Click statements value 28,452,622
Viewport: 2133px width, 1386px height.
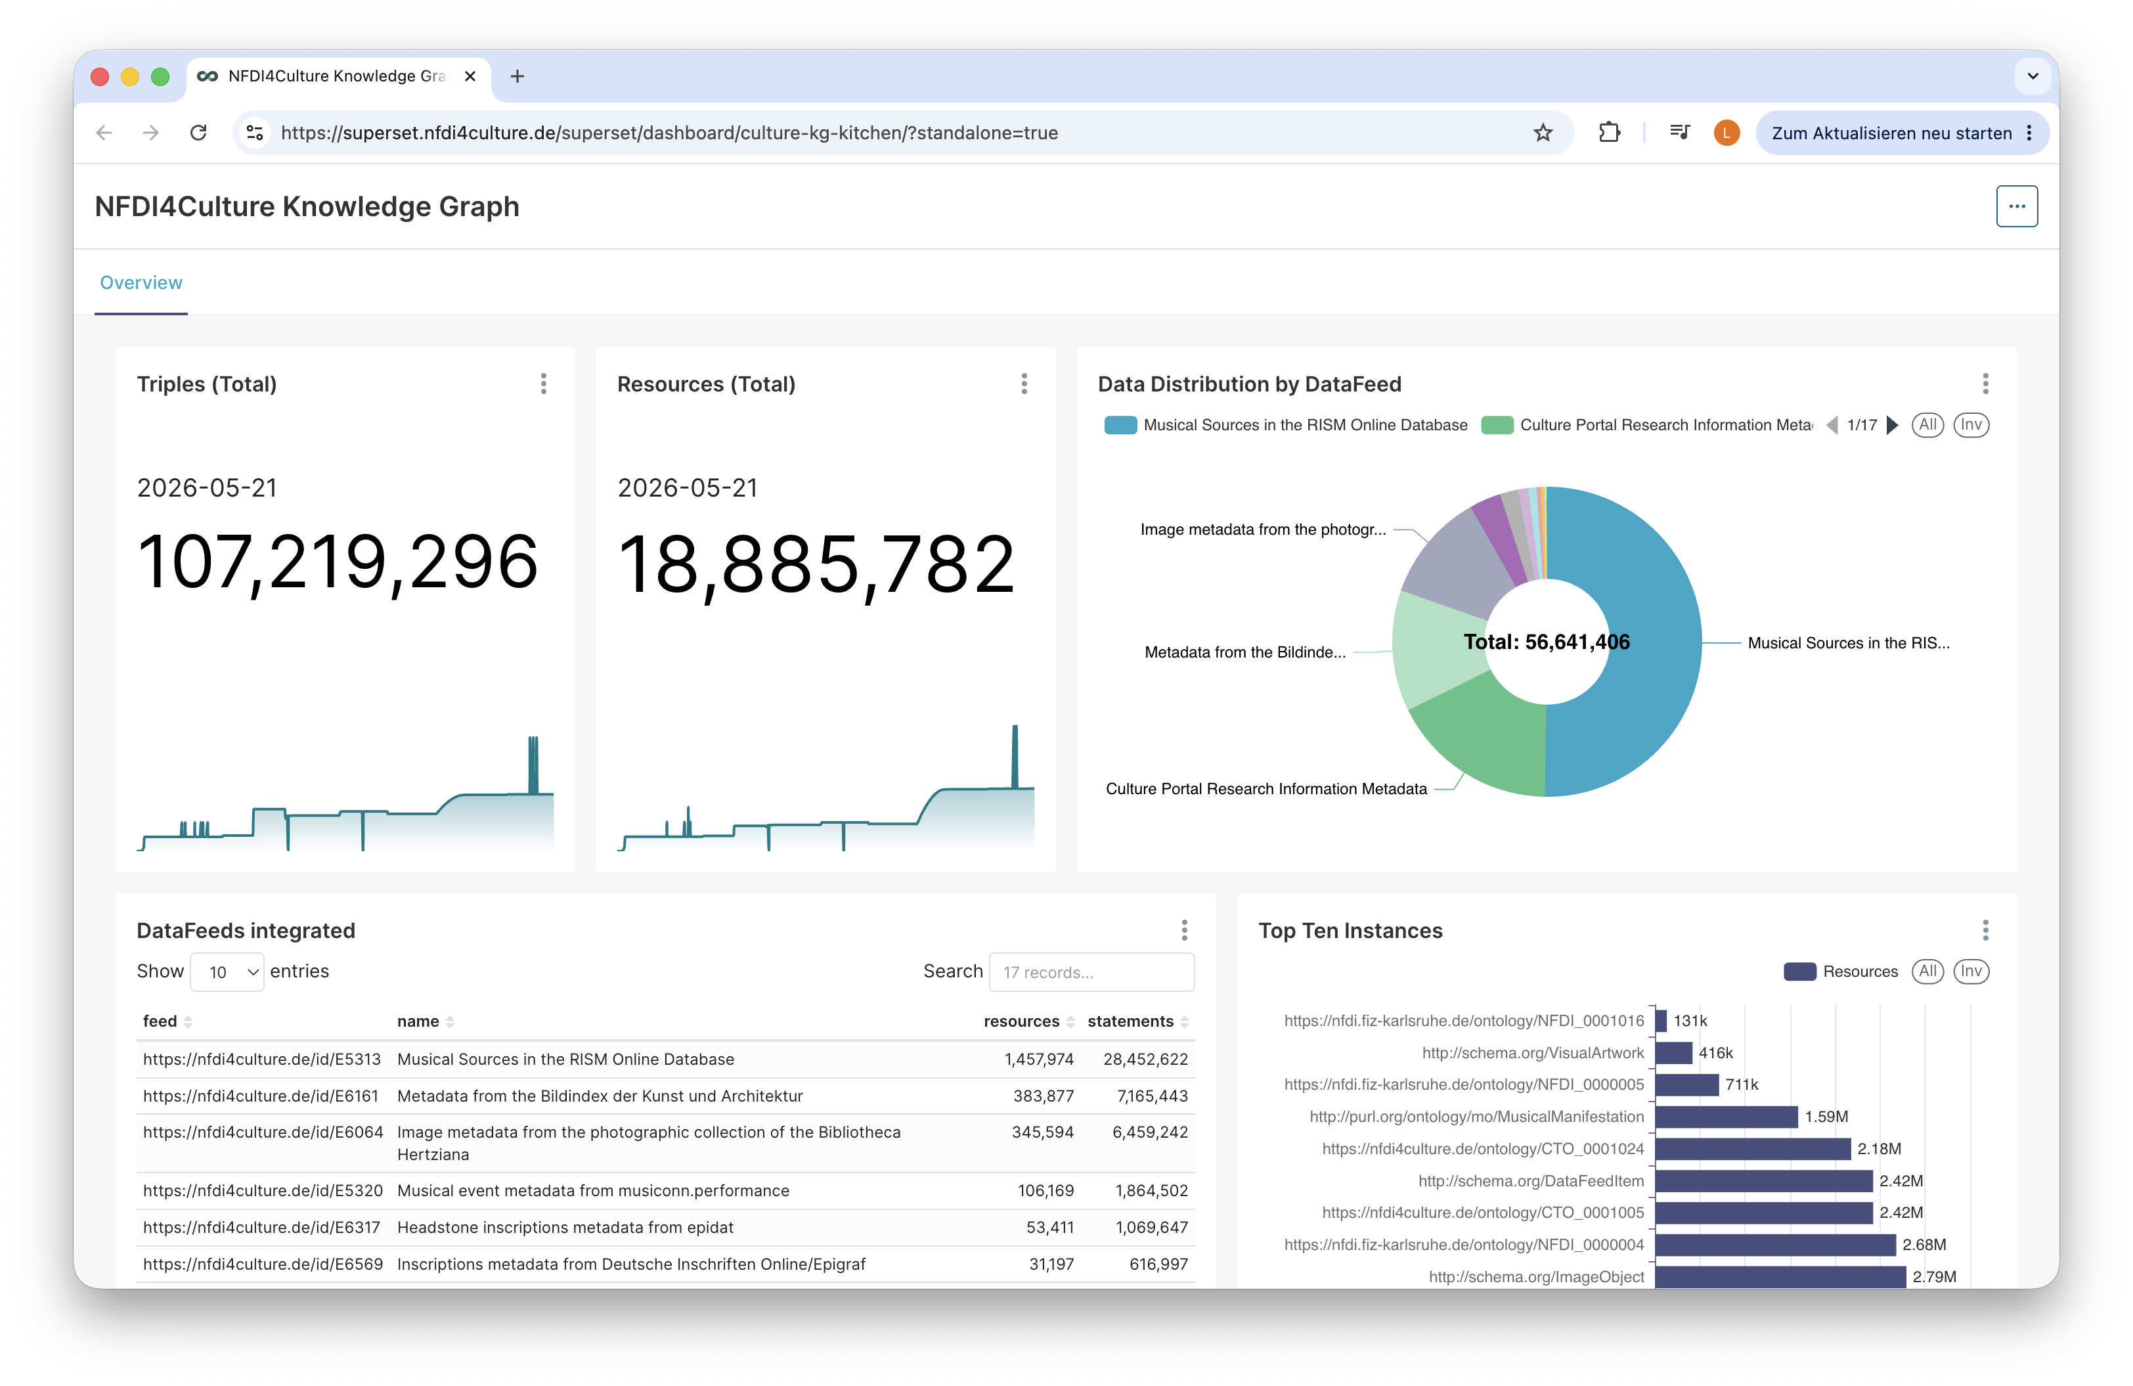[x=1145, y=1059]
